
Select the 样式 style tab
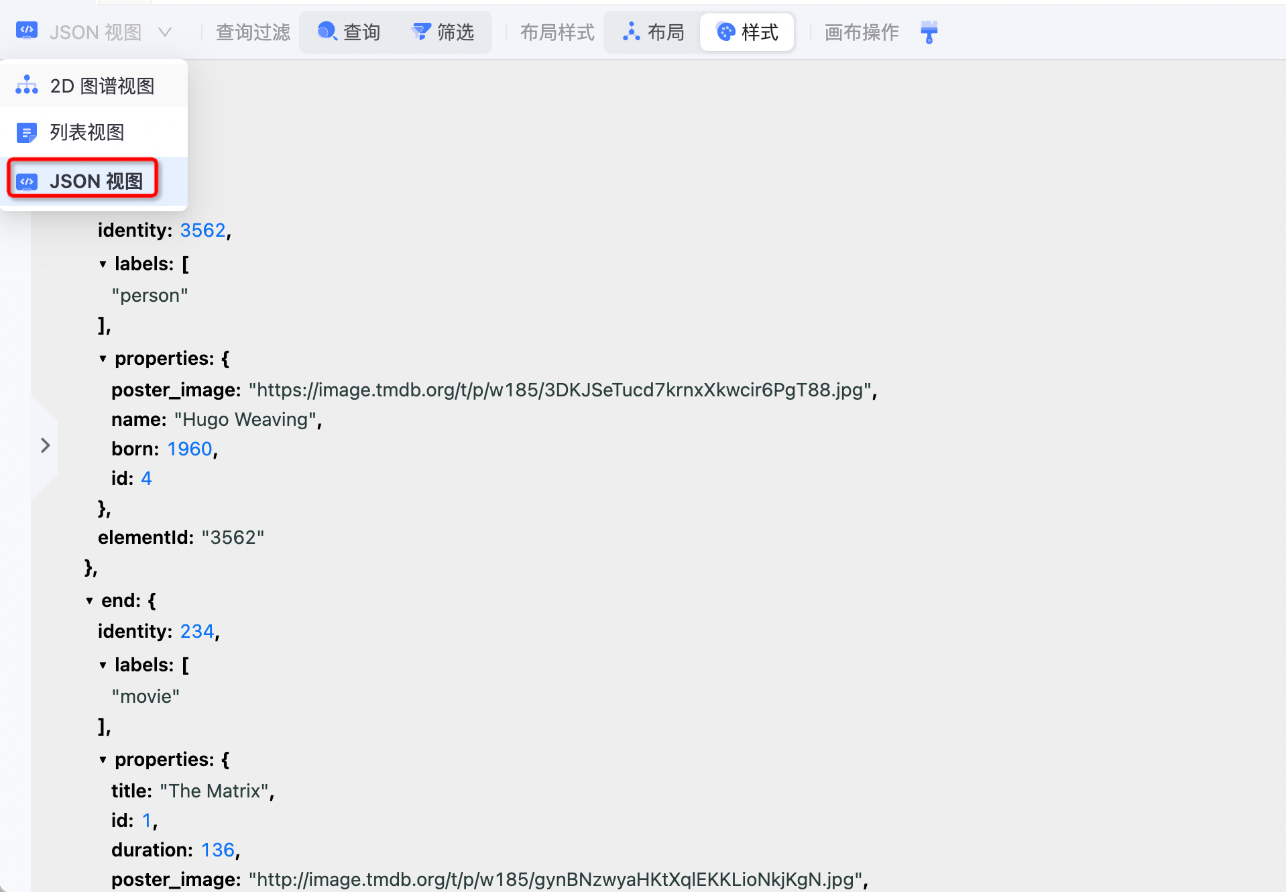coord(748,32)
